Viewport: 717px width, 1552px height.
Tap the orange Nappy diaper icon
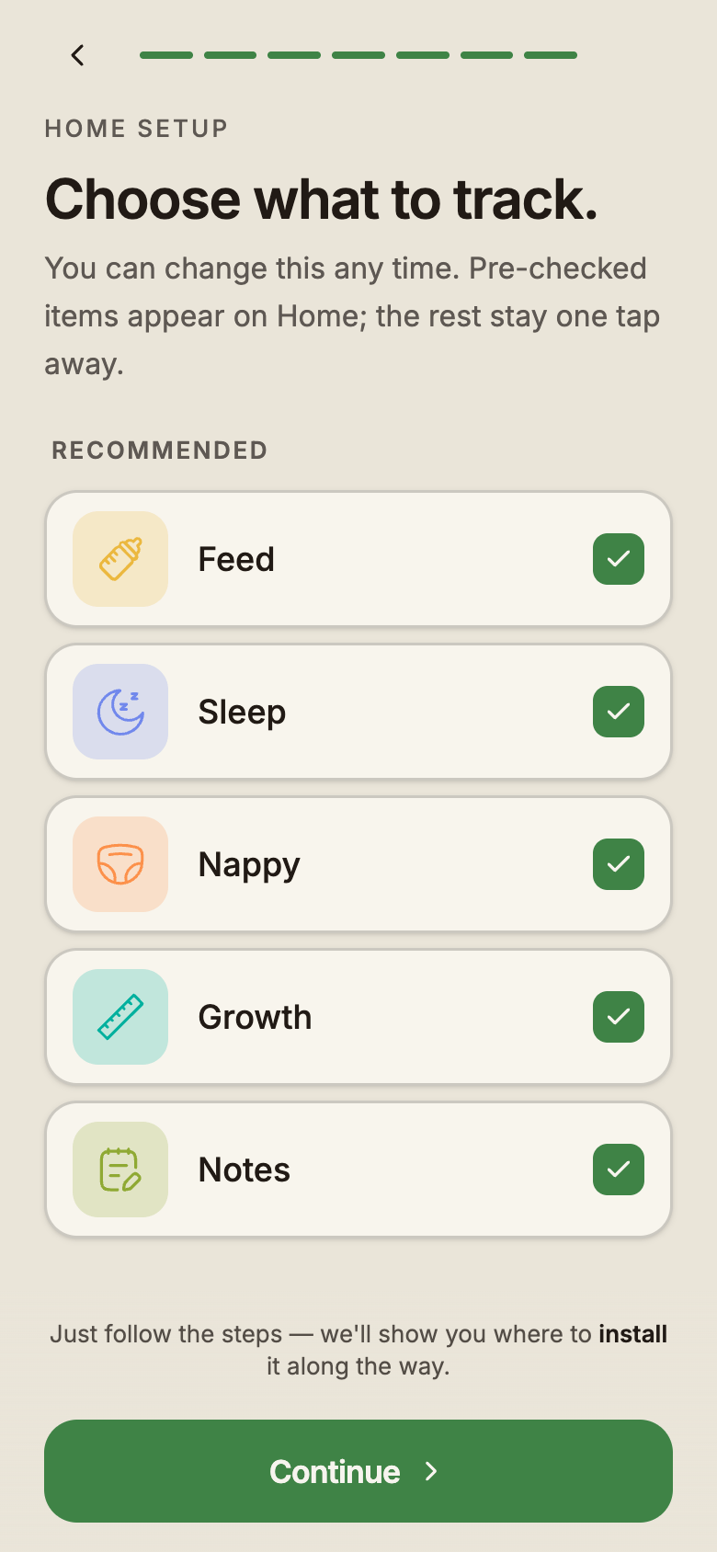pos(120,864)
